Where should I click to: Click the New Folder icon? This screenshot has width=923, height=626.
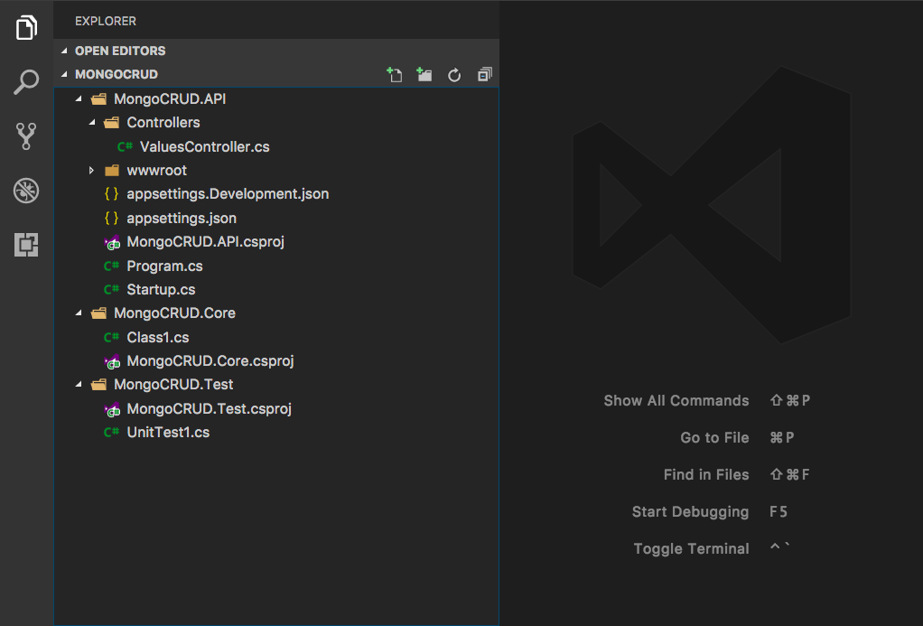click(x=424, y=75)
